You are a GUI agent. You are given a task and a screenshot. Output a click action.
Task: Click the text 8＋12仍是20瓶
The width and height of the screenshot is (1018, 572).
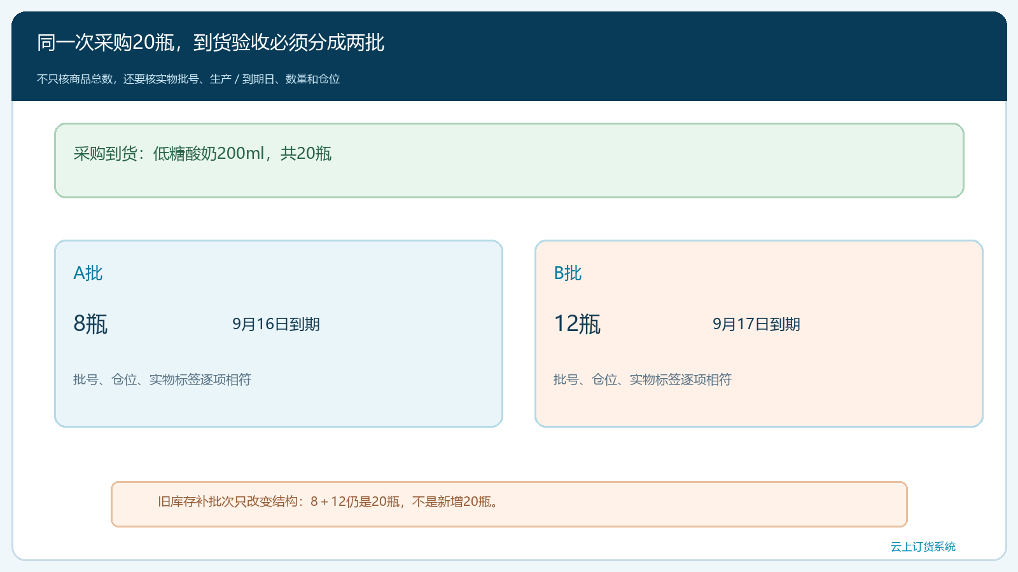click(355, 501)
